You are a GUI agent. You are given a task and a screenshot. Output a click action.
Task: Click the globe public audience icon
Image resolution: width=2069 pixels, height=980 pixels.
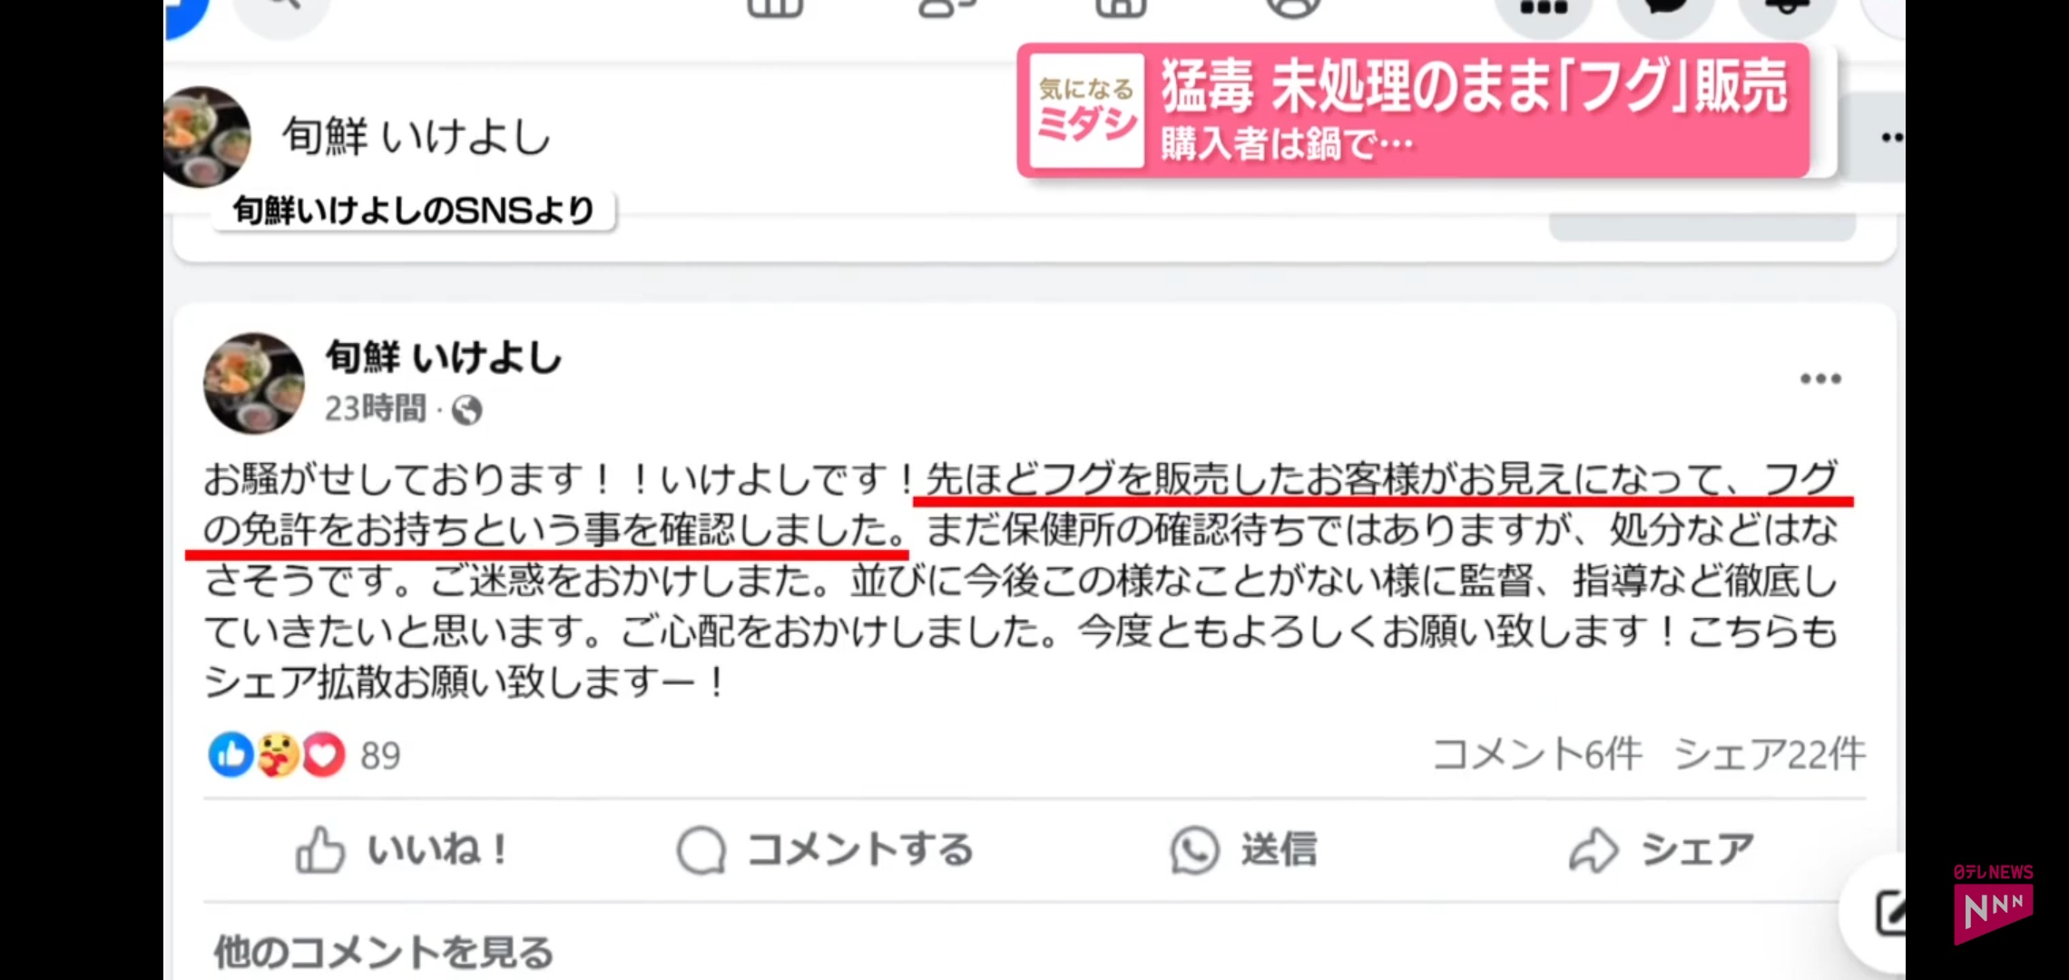467,411
